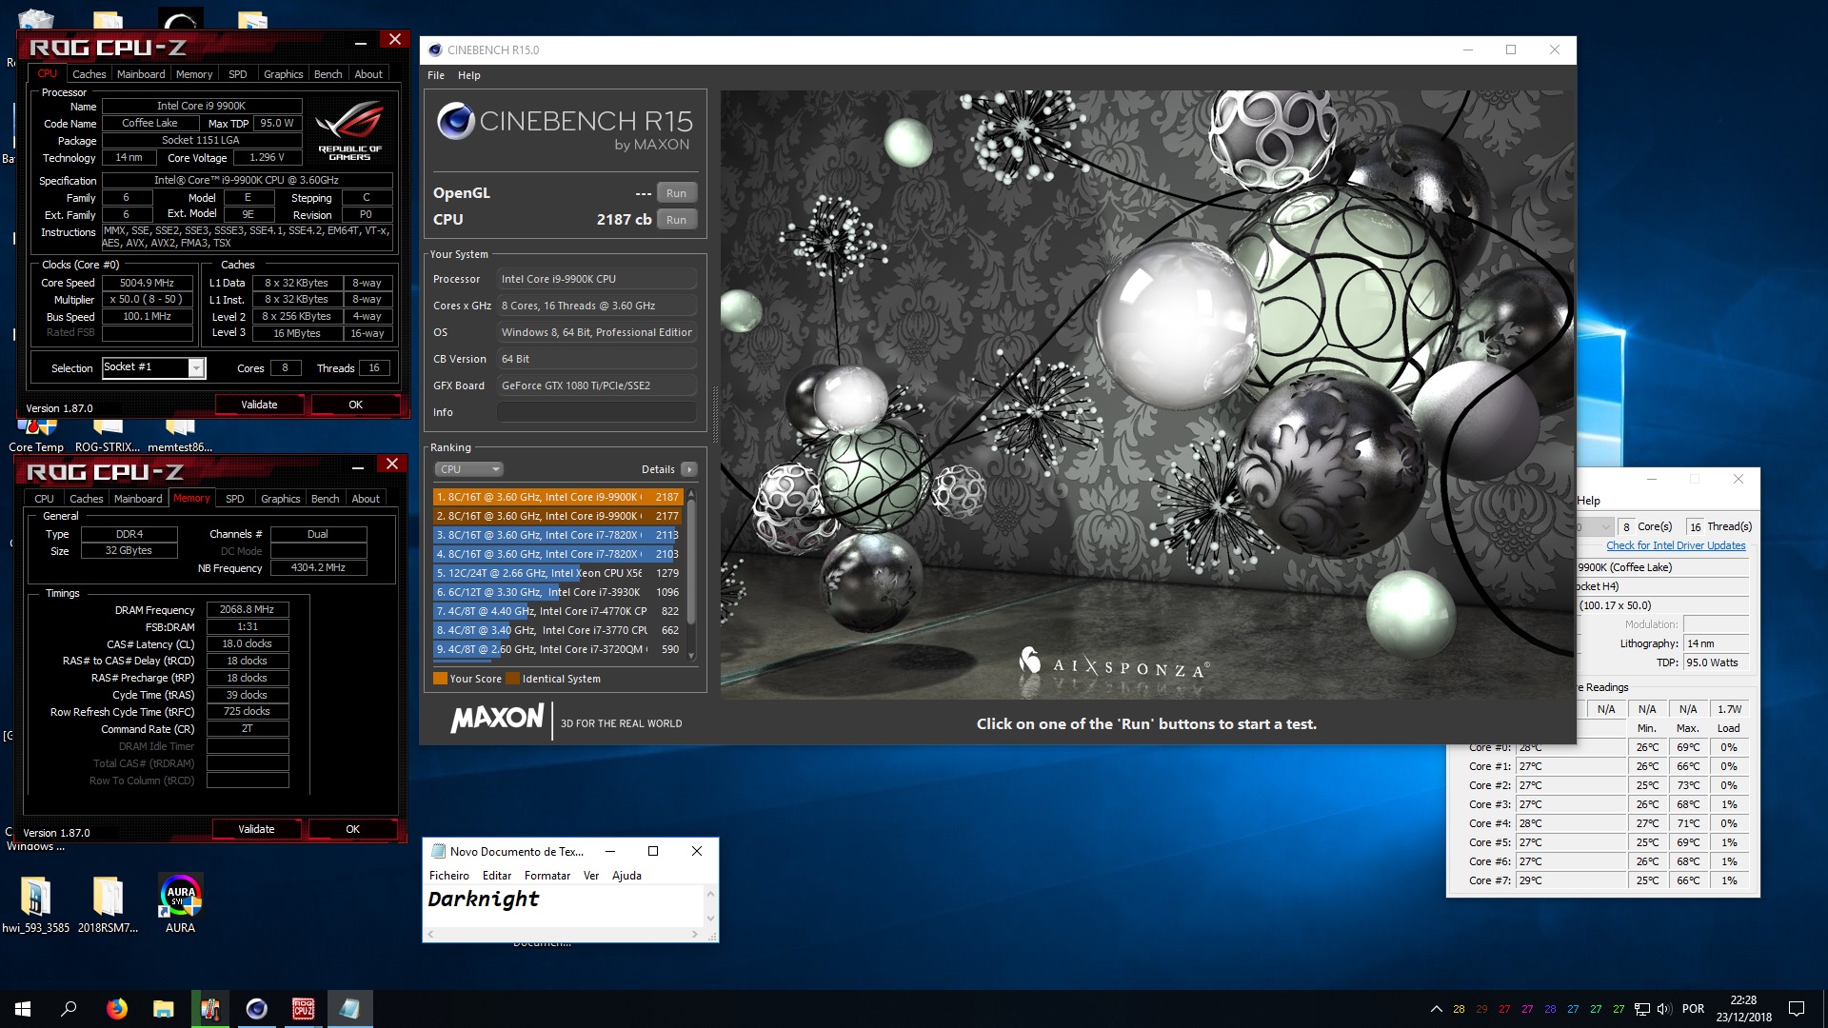
Task: Click Details arrow in Cinebench ranking
Action: point(689,469)
